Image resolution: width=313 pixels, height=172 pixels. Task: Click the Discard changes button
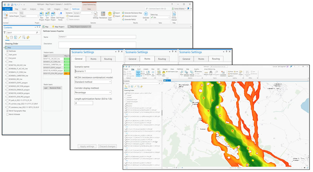click(107, 146)
